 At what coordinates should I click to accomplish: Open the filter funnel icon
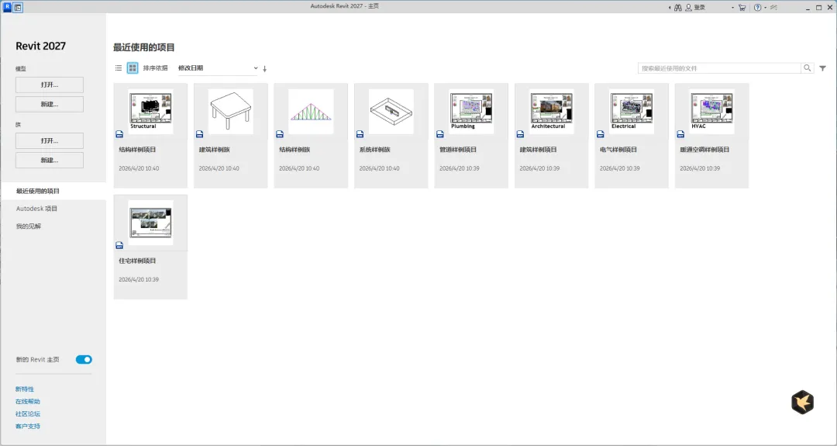pos(822,67)
